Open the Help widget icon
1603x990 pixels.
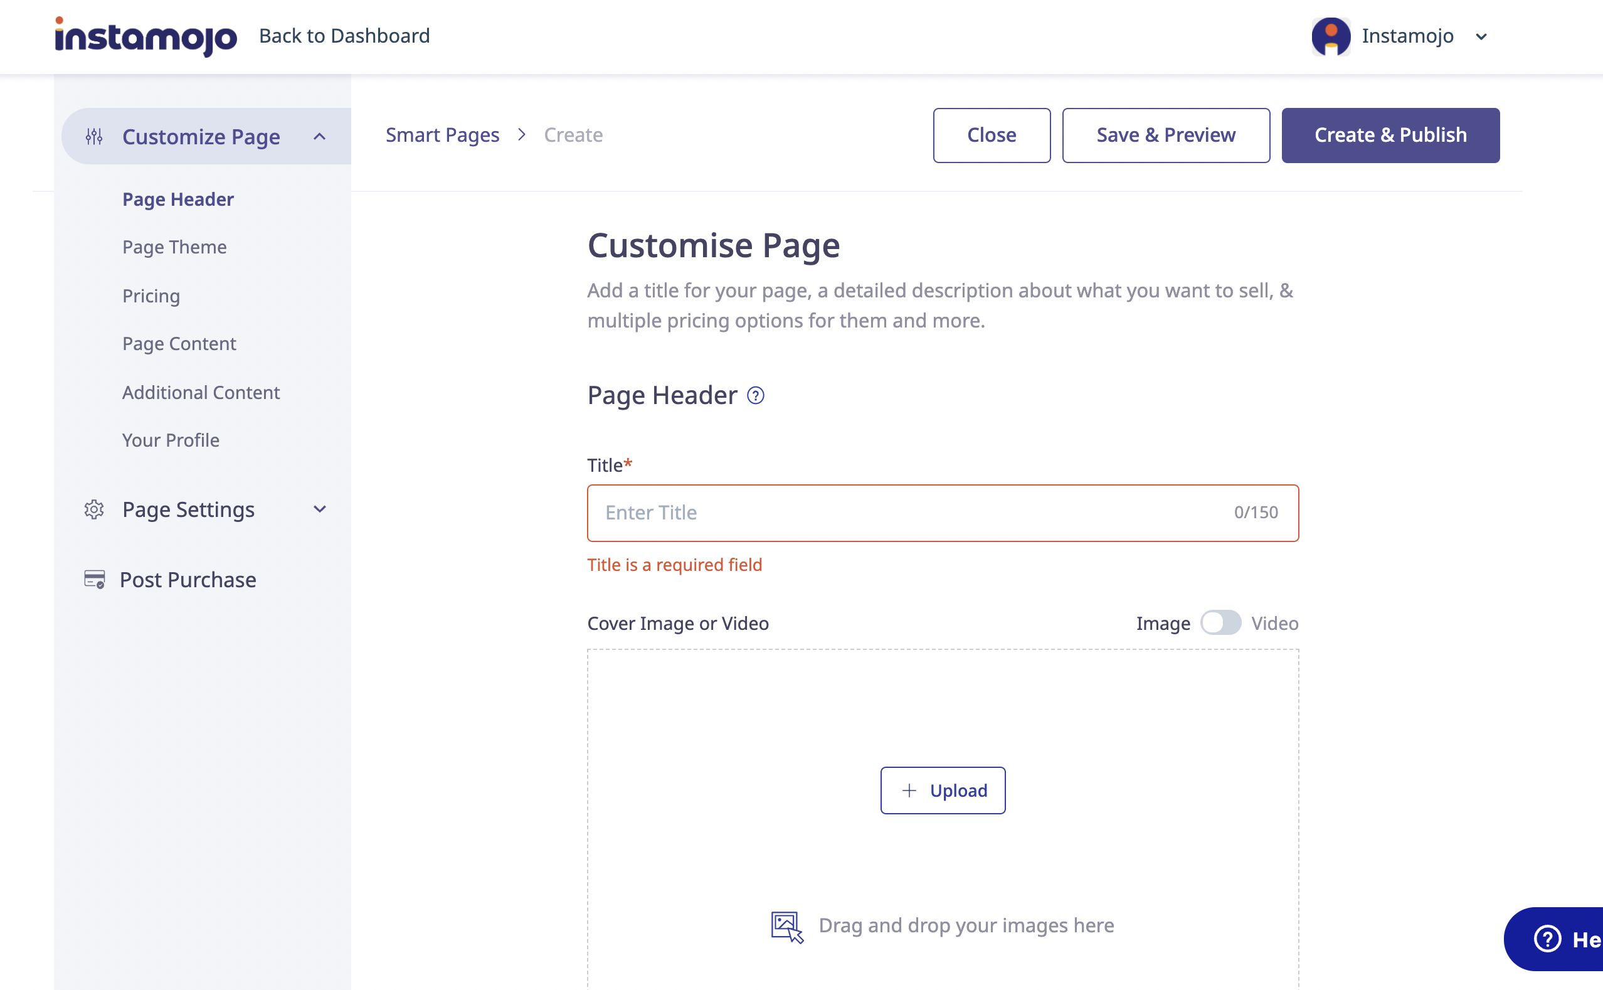click(x=1547, y=939)
